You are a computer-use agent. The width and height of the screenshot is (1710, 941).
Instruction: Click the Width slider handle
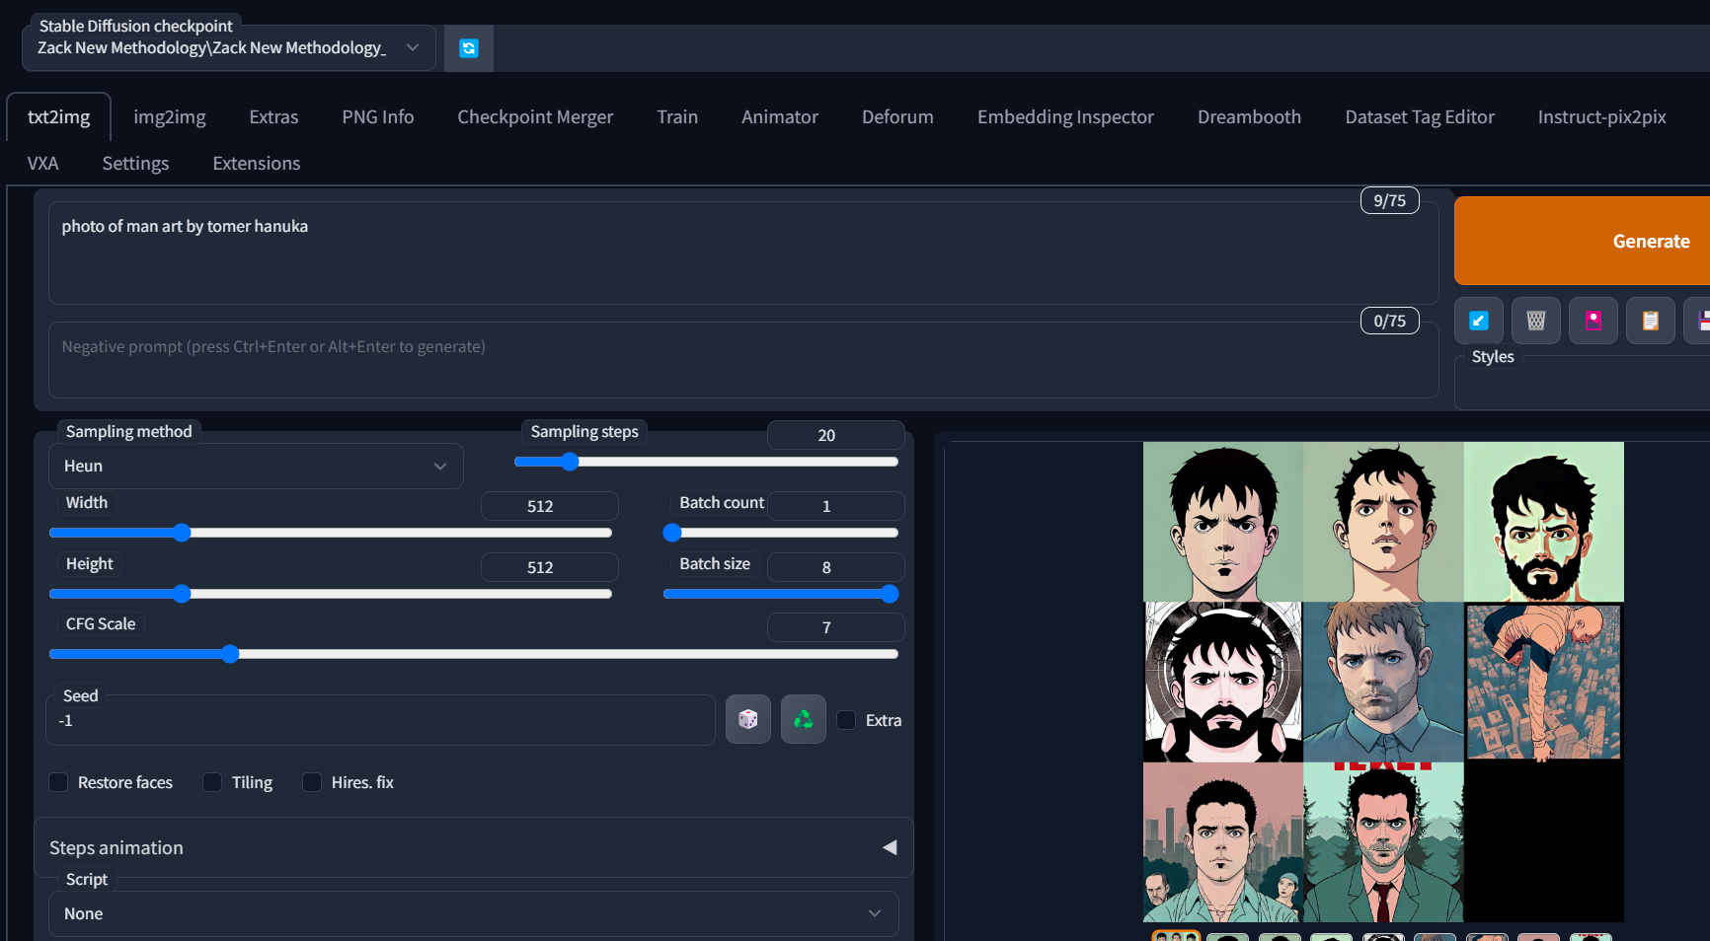[x=182, y=533]
